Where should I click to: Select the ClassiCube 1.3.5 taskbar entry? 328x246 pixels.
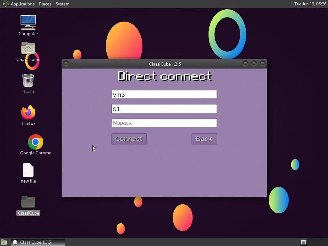click(38, 242)
